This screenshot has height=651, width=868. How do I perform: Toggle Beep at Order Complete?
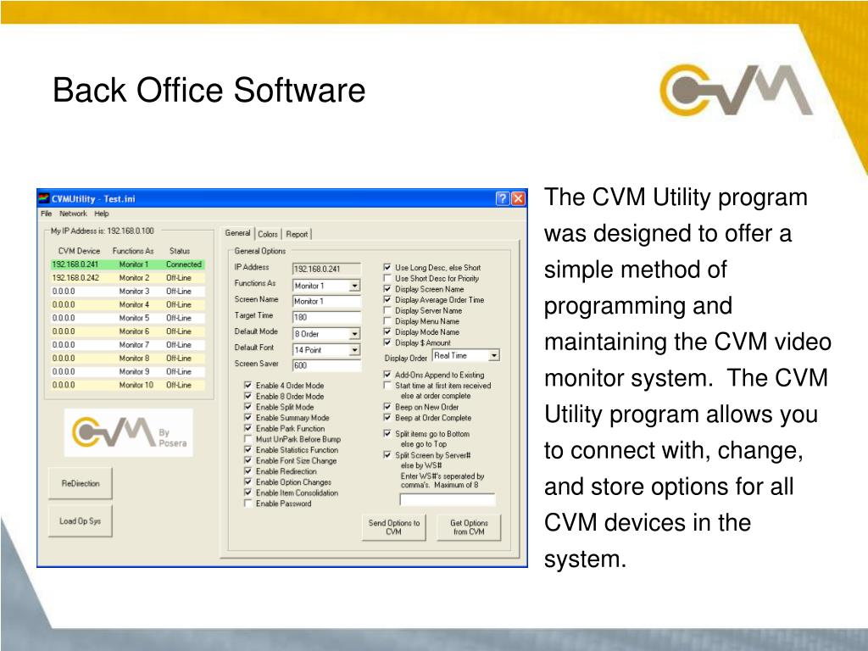click(x=387, y=417)
